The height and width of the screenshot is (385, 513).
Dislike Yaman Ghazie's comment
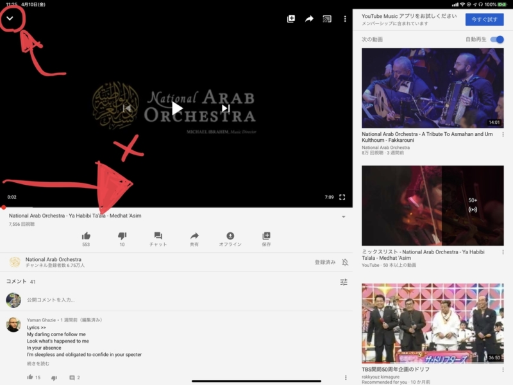(54, 378)
